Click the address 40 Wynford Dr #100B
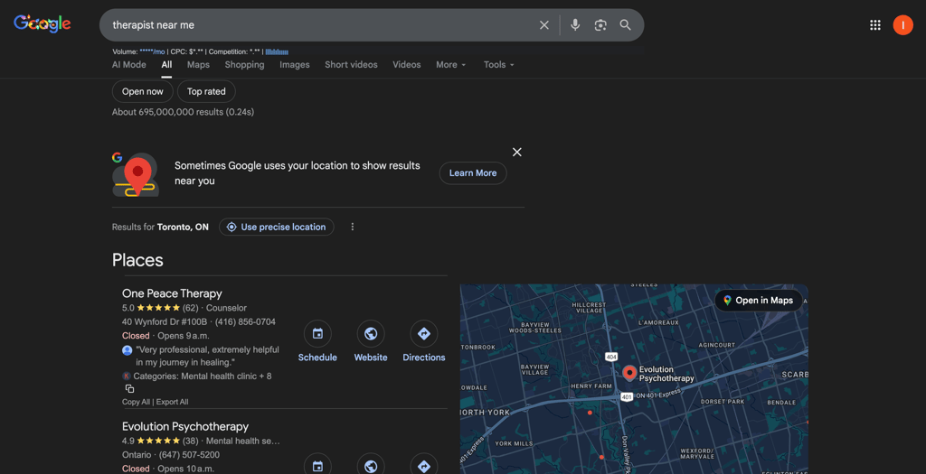 [x=165, y=322]
